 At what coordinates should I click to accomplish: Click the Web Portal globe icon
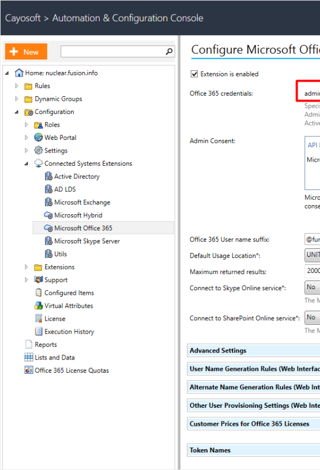39,137
